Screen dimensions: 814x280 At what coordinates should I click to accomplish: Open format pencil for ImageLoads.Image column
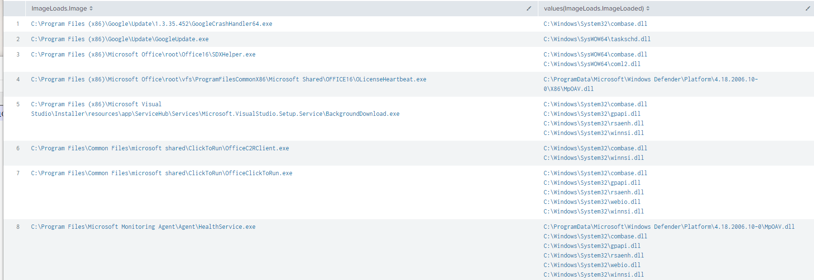(529, 9)
